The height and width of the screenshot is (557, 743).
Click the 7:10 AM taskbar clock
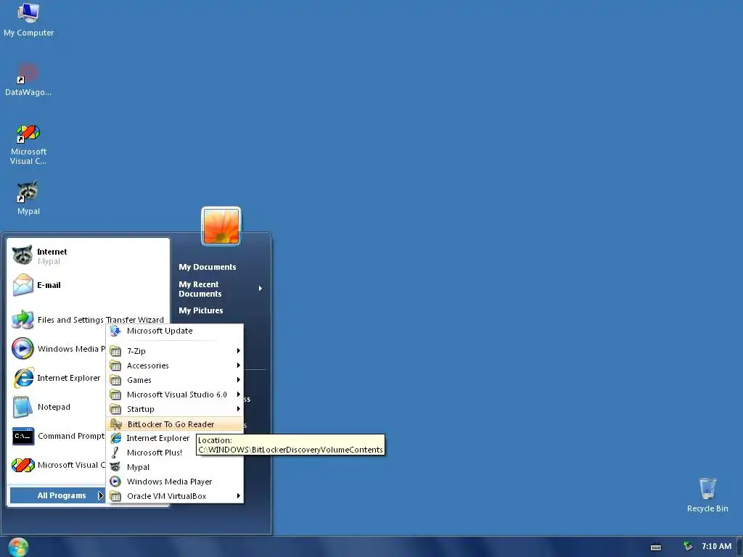point(716,546)
